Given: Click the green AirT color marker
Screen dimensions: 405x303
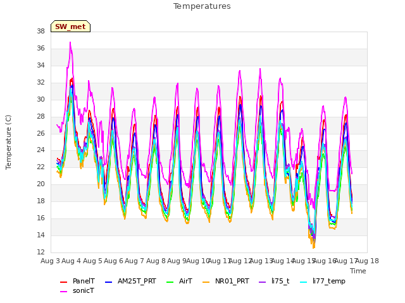Looking at the screenshot, I should tap(170, 282).
